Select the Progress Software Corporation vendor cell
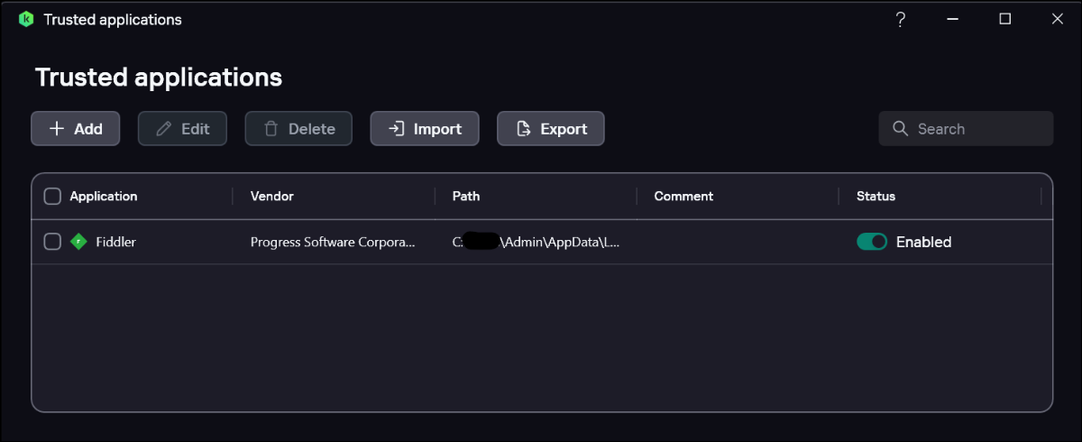 click(x=333, y=242)
